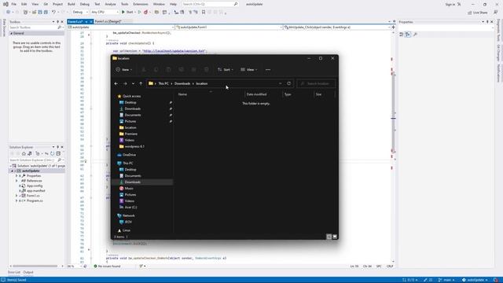Click the Hot Reload flame icon
Viewport: 503px width, 283px height.
146,13
